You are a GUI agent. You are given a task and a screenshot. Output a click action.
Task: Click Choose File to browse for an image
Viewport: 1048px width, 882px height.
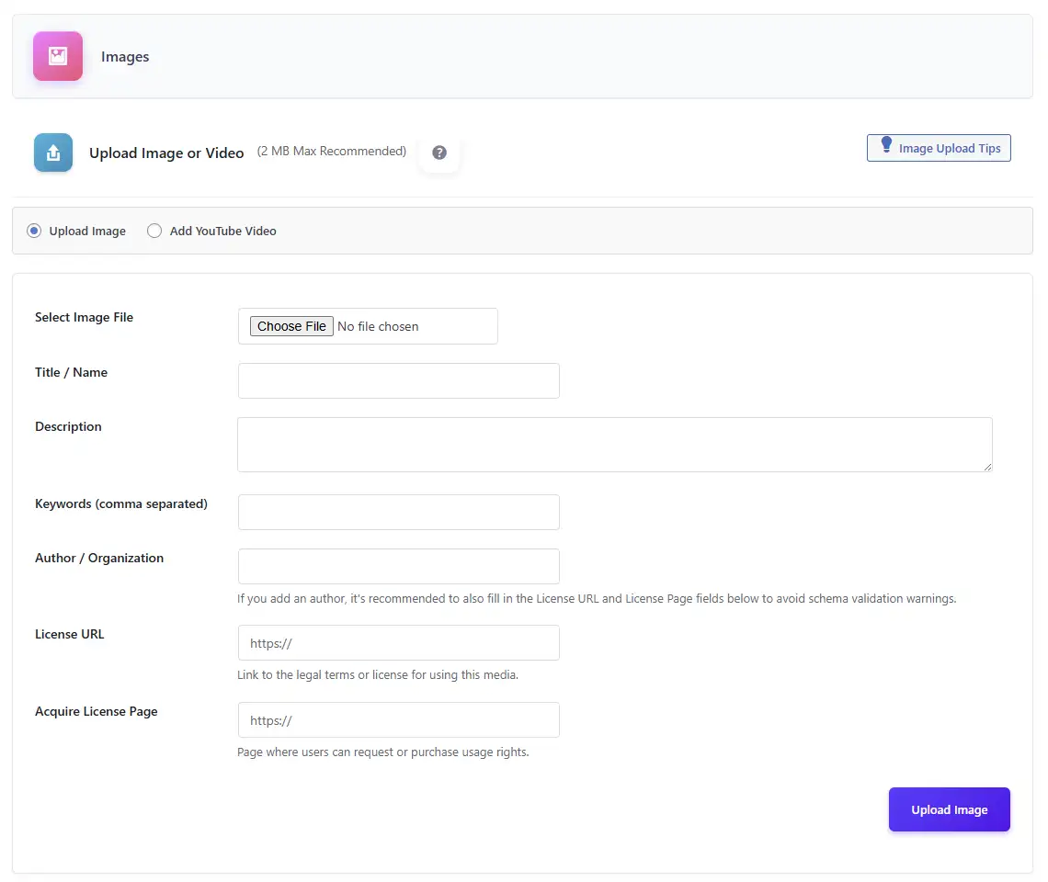(x=290, y=325)
